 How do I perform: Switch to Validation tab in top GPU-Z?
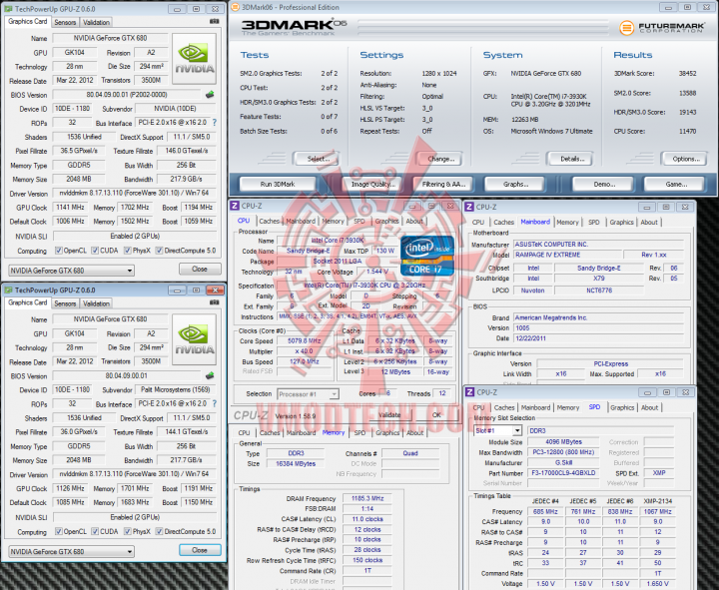[96, 22]
